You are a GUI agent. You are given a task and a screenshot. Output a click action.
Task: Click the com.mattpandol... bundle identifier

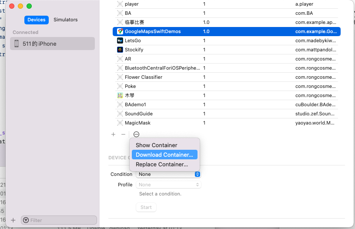point(316,50)
